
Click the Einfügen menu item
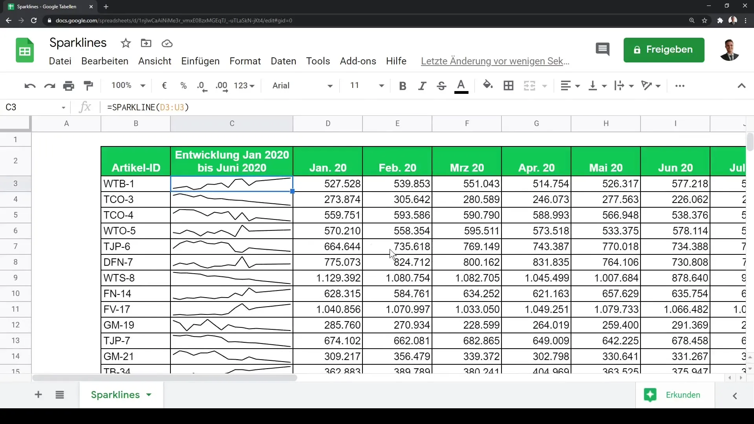pos(200,61)
